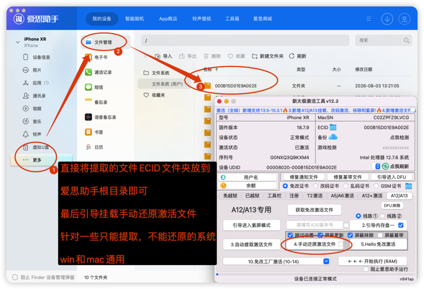Open the 音乐 section
Image resolution: width=424 pixels, height=289 pixels.
point(37,121)
